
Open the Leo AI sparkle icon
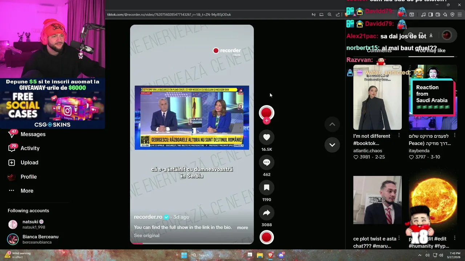click(x=445, y=14)
